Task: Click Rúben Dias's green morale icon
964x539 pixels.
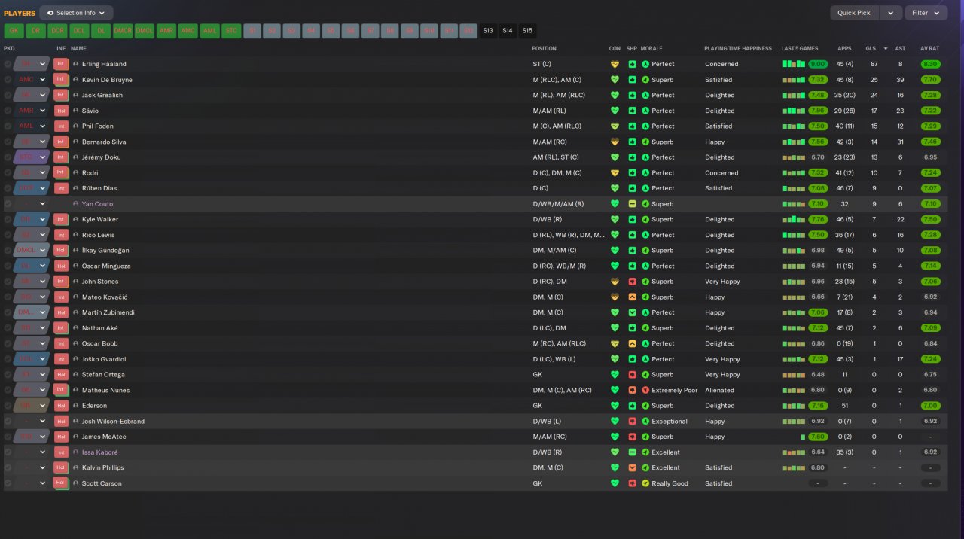Action: click(x=645, y=188)
